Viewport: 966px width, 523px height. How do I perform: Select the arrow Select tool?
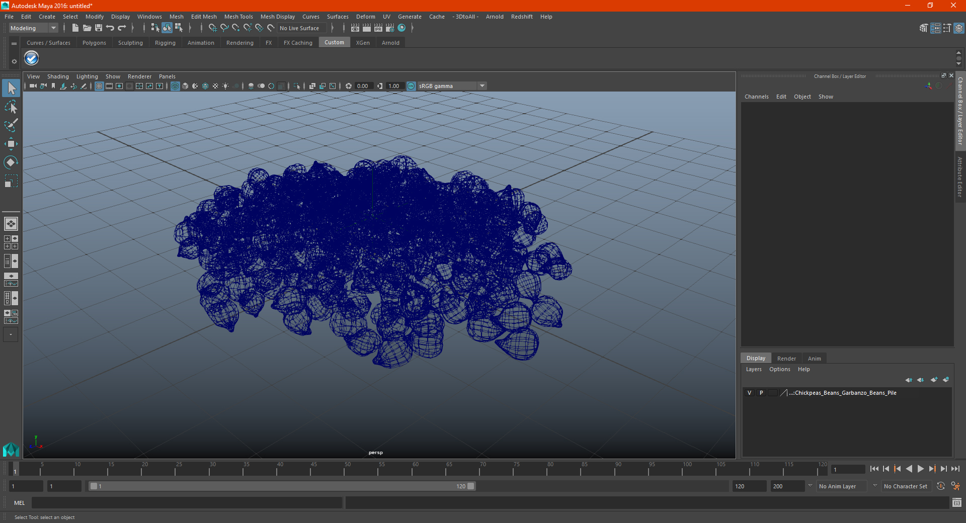11,88
